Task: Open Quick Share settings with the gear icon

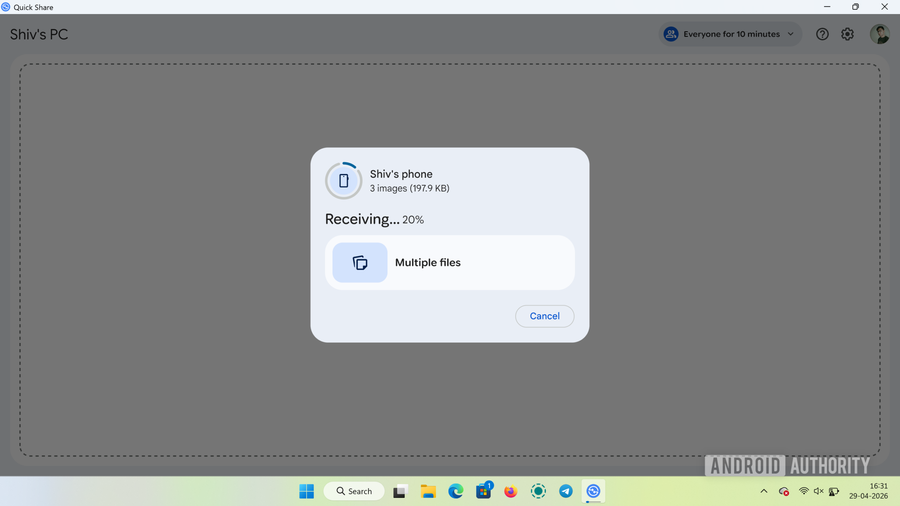Action: click(847, 34)
